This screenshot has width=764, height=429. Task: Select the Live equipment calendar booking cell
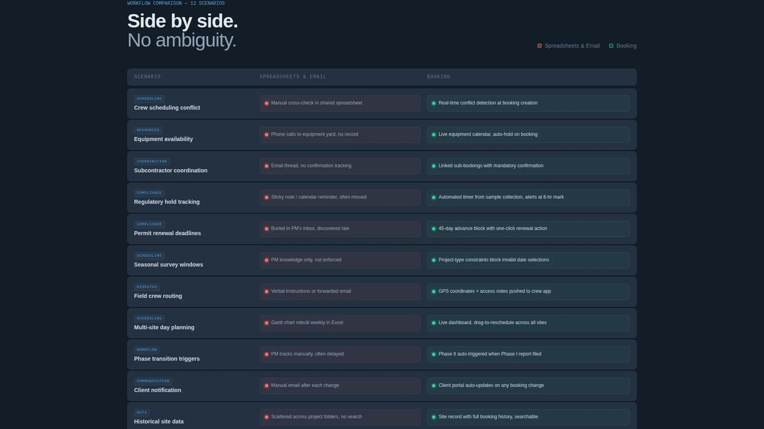point(528,135)
